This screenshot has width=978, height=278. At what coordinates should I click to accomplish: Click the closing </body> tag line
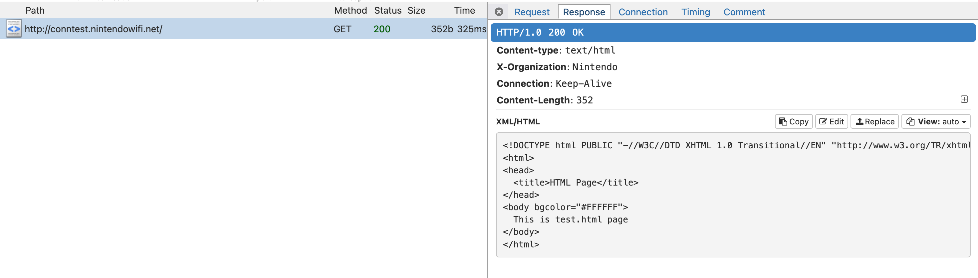coord(521,232)
